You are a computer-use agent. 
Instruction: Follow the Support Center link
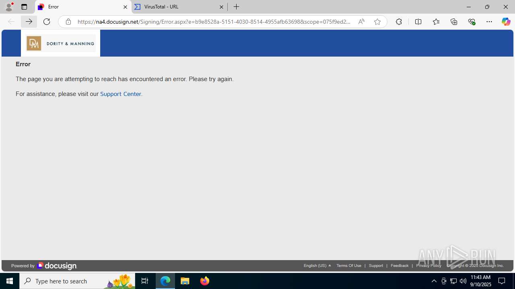point(120,94)
